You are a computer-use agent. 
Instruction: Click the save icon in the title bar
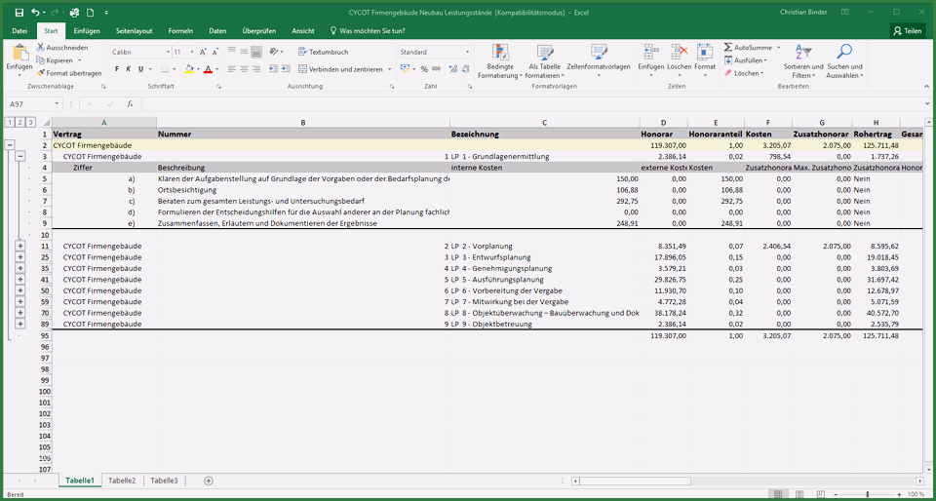point(19,13)
